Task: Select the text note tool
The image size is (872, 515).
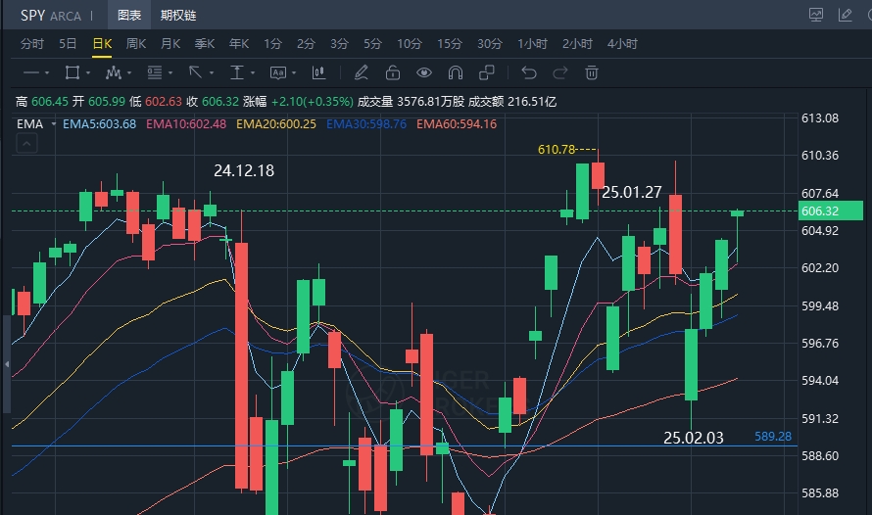Action: point(277,72)
